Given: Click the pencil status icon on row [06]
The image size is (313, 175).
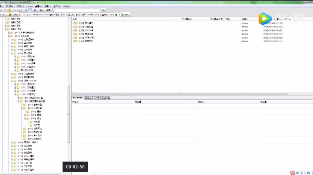Looking at the screenshot, I should (x=74, y=41).
